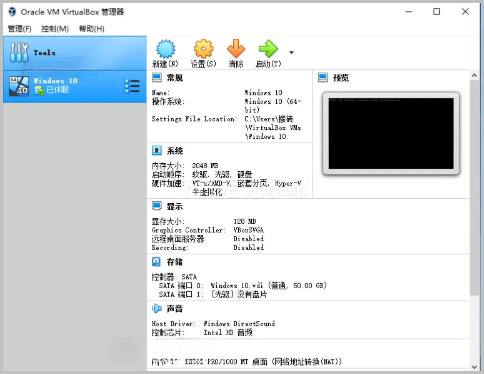Click the Recording Disabled value
Screen dimensions: 484x374
(x=248, y=247)
